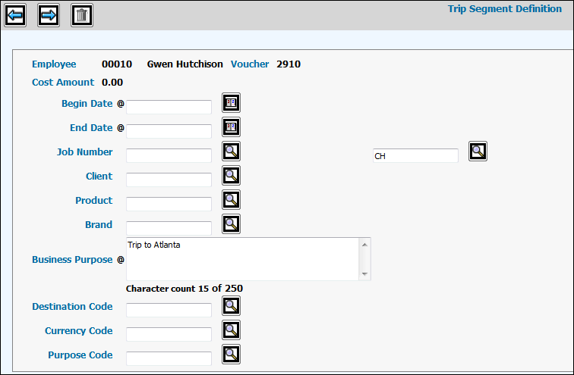
Task: Open lookup beside the CH field
Action: (478, 152)
